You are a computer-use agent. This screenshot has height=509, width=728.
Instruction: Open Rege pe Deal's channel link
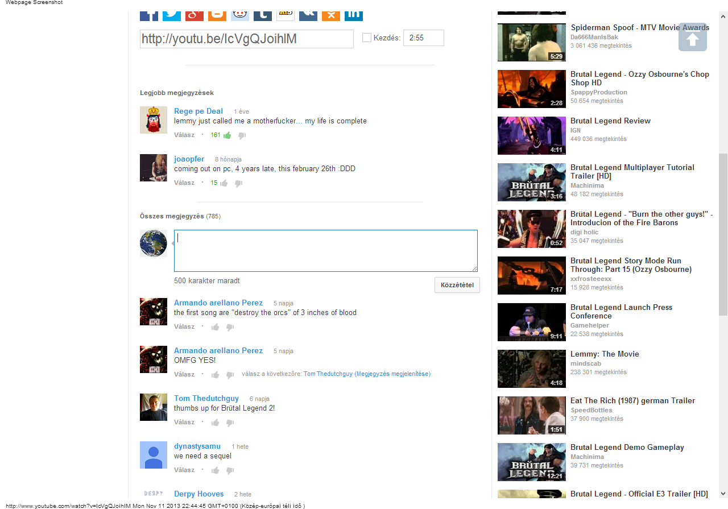198,111
